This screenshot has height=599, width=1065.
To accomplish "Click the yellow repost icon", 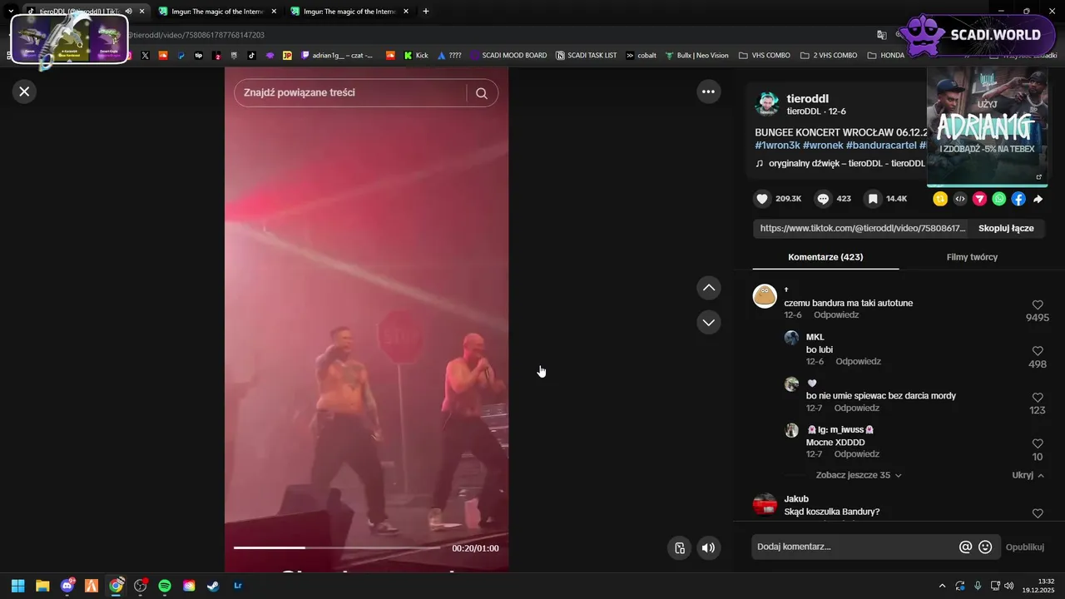I will tap(940, 199).
